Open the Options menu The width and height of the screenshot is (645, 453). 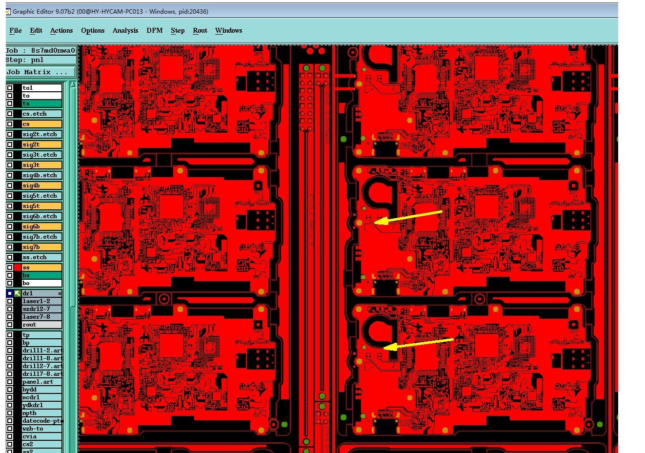tap(93, 30)
